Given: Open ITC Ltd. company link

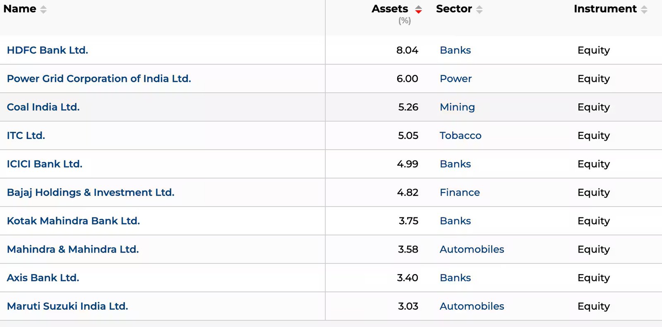Looking at the screenshot, I should (x=26, y=136).
